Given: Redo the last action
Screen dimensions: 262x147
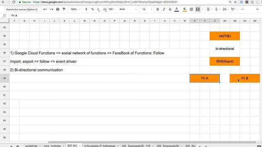Looking at the screenshot, I should 52,9.
